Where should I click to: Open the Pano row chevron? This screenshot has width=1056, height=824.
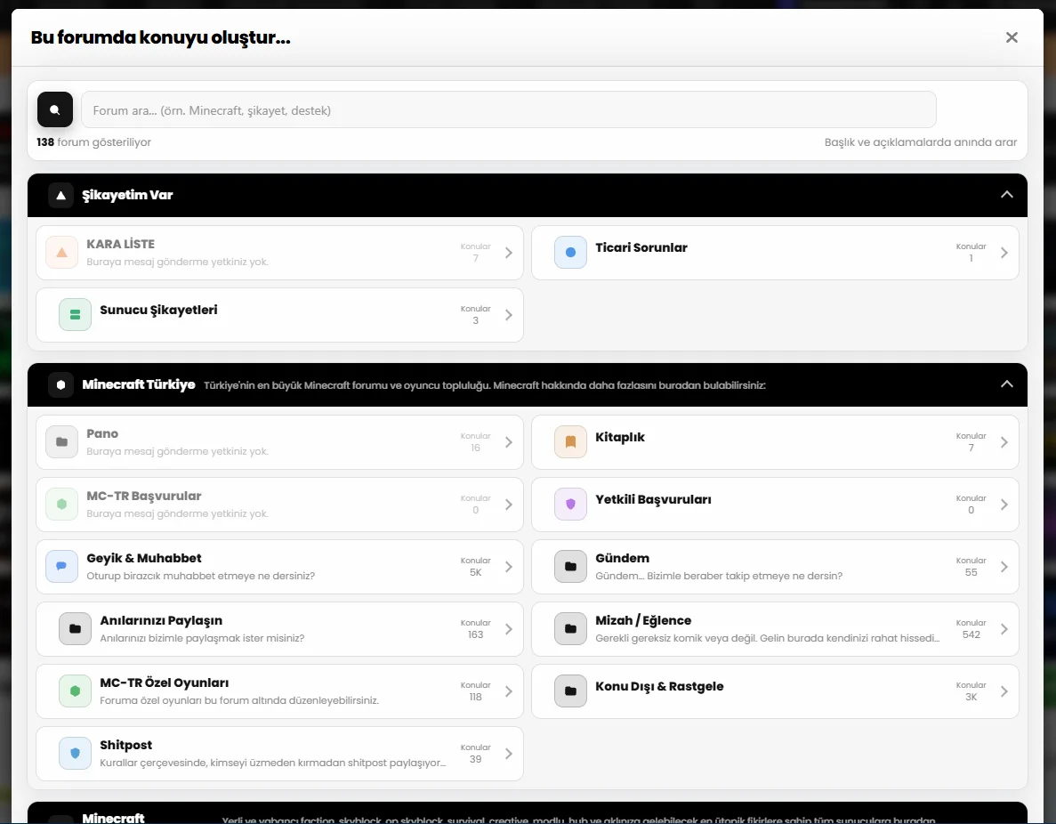[x=509, y=442]
